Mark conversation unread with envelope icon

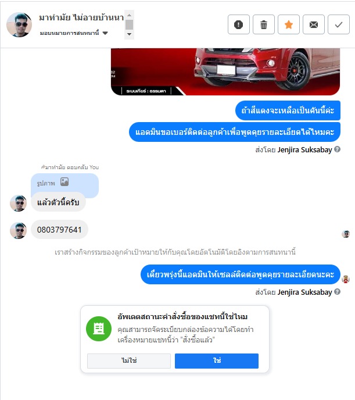tap(314, 24)
